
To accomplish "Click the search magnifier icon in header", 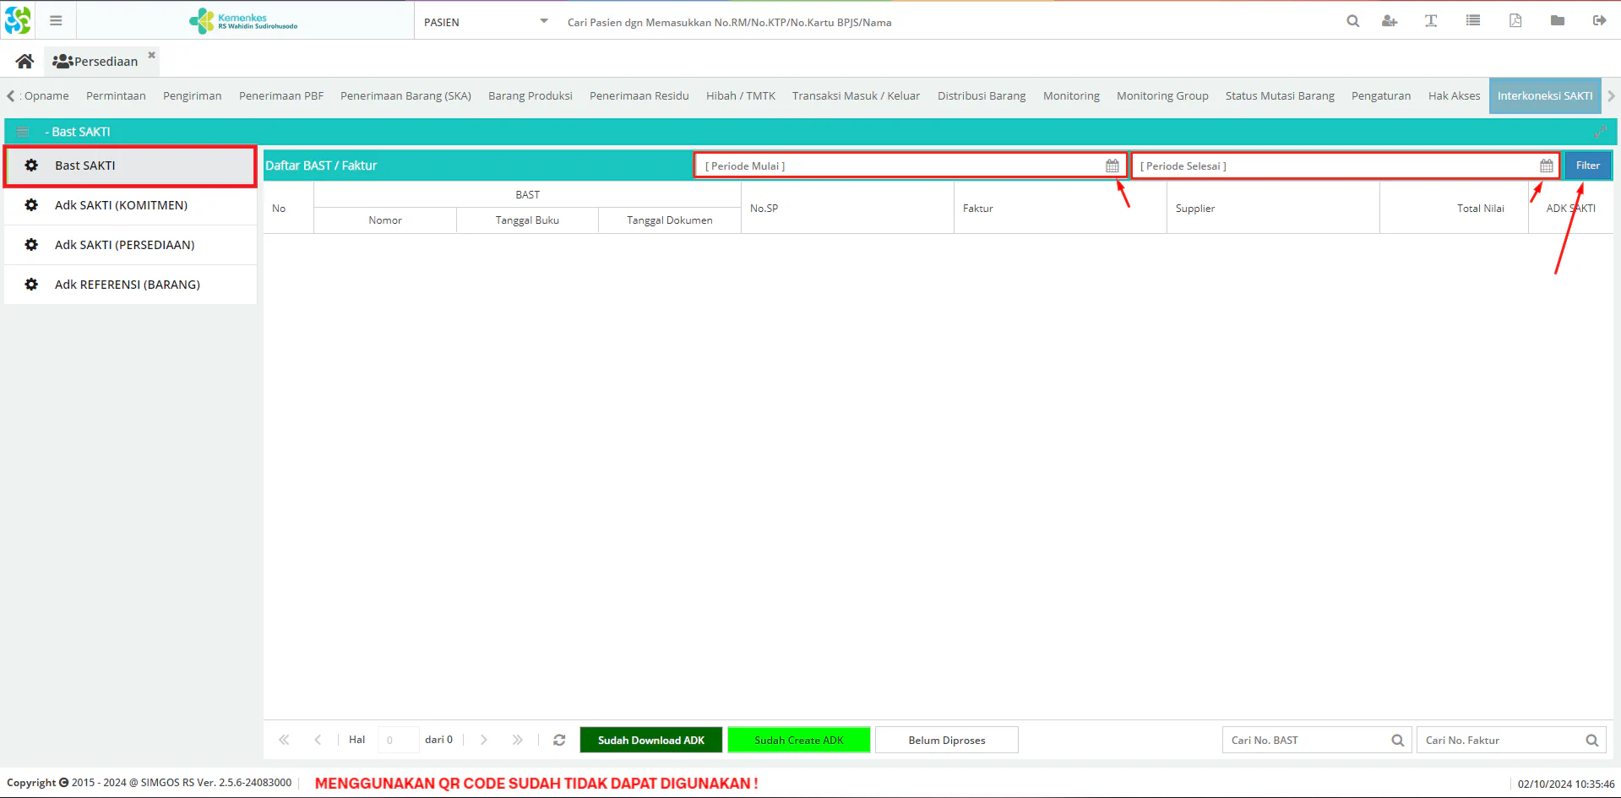I will click(1352, 21).
